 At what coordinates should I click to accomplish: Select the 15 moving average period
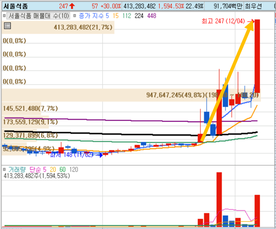[116, 16]
